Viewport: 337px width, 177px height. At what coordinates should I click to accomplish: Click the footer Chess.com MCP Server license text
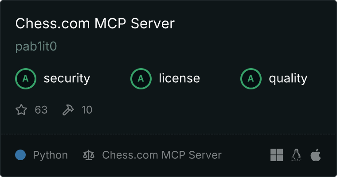click(162, 155)
